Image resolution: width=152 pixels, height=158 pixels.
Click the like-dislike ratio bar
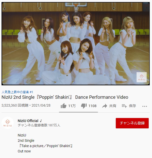[79, 112]
